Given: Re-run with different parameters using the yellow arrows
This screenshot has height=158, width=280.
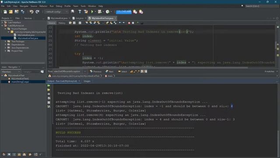Looking at the screenshot, I should click(x=49, y=90).
